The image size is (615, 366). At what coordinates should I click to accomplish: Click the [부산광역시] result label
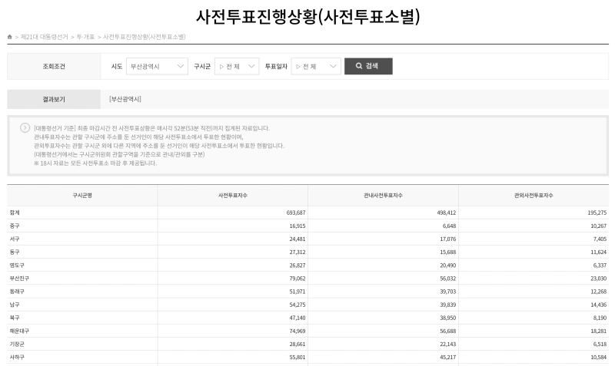(x=125, y=99)
